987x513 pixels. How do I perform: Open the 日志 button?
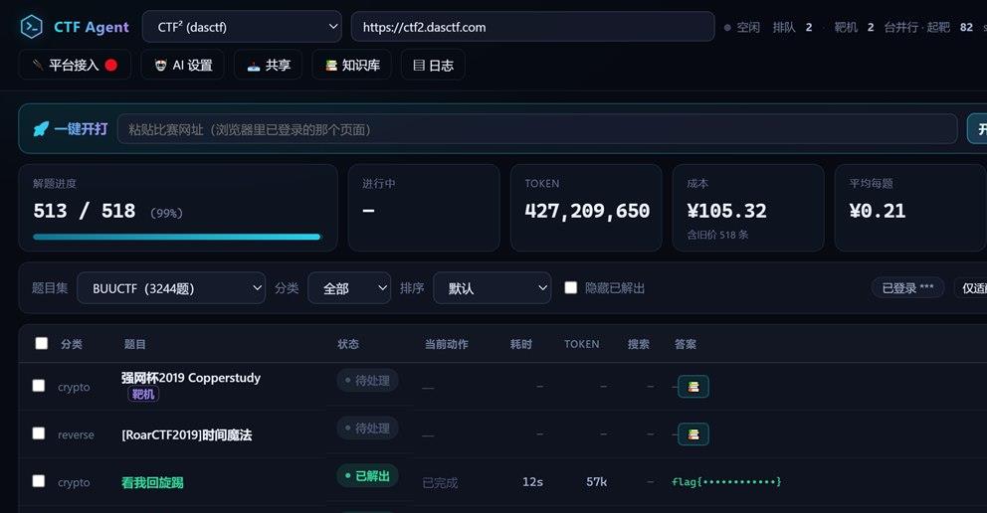433,65
